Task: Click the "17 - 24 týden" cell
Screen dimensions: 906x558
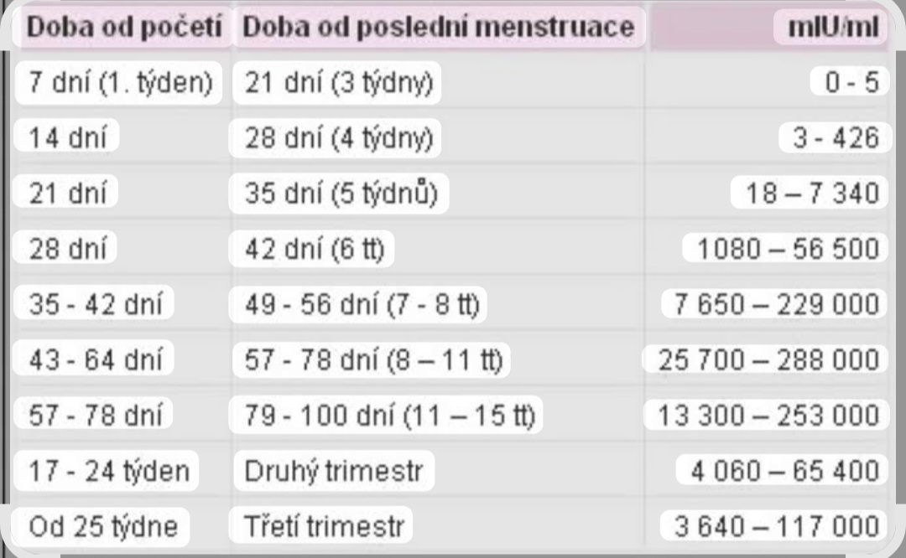Action: tap(108, 472)
